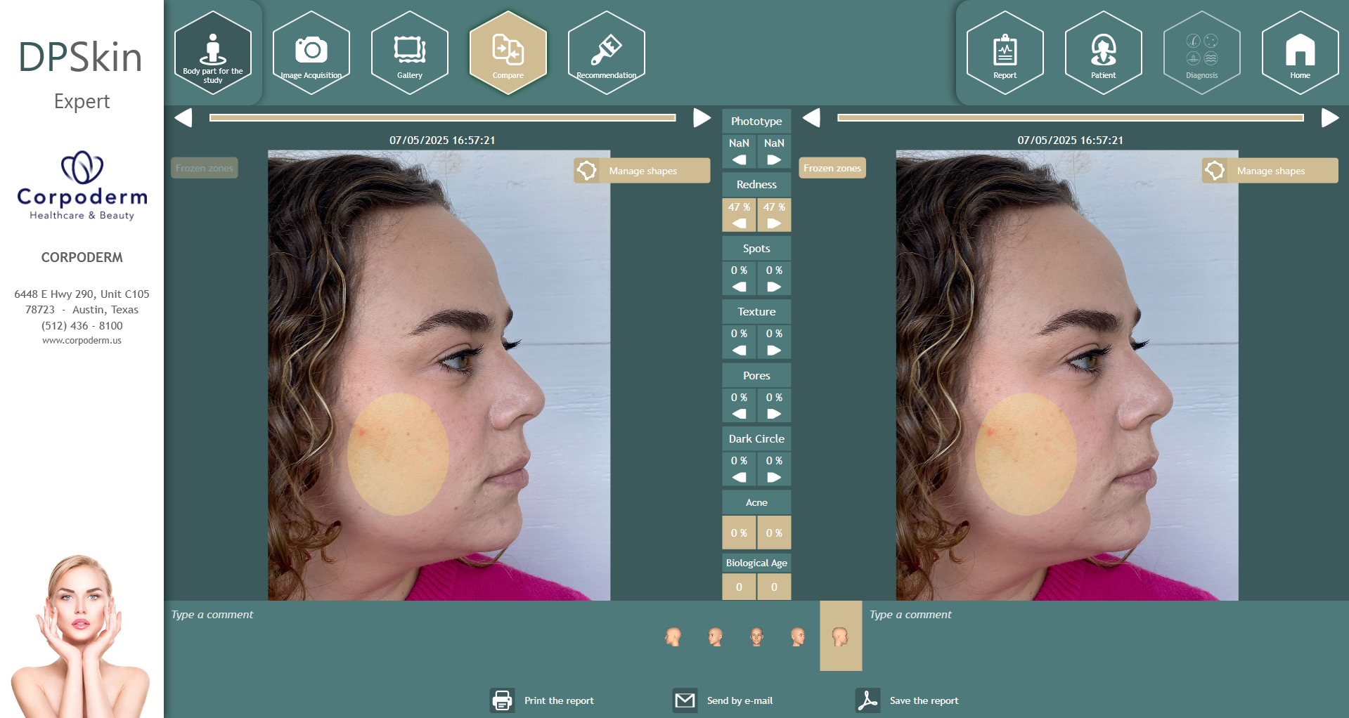Image resolution: width=1349 pixels, height=718 pixels.
Task: Select the Compare hexagon
Action: pyautogui.click(x=508, y=53)
